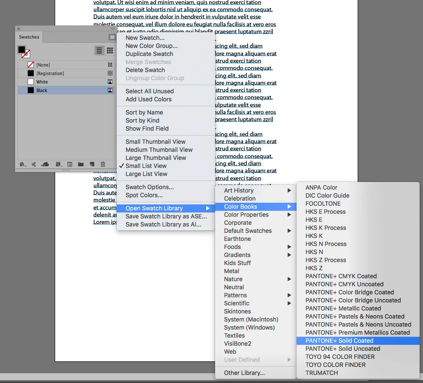Choose Medium Thumbnail View

point(165,150)
